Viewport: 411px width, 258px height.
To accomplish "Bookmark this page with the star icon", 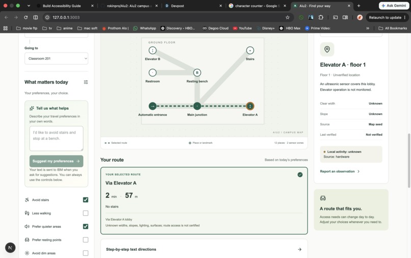I will point(287,17).
